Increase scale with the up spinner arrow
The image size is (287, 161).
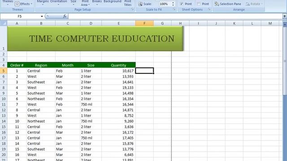(173, 3)
